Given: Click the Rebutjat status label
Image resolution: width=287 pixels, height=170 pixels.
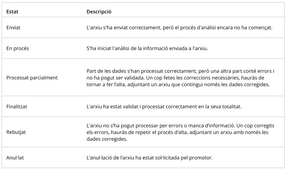Looking at the screenshot, I should [16, 132].
